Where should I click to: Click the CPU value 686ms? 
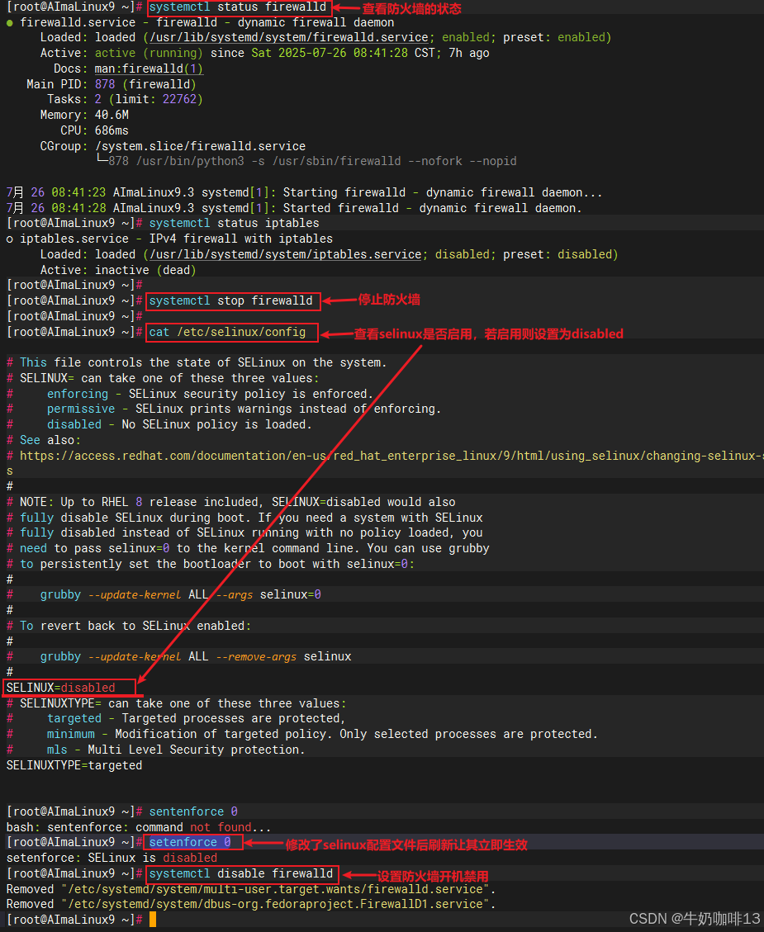(112, 130)
